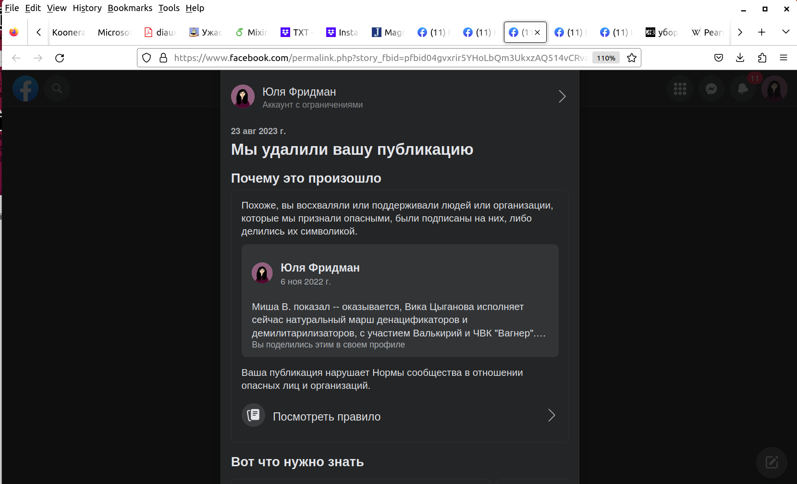This screenshot has width=797, height=484.
Task: Switch to the Pears Wikipedia tab
Action: tap(708, 32)
